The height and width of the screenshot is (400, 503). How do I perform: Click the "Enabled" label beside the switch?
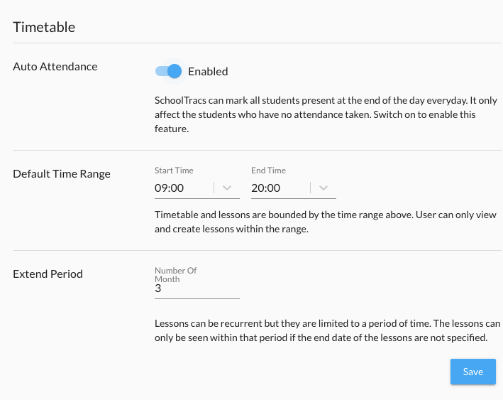(x=208, y=71)
